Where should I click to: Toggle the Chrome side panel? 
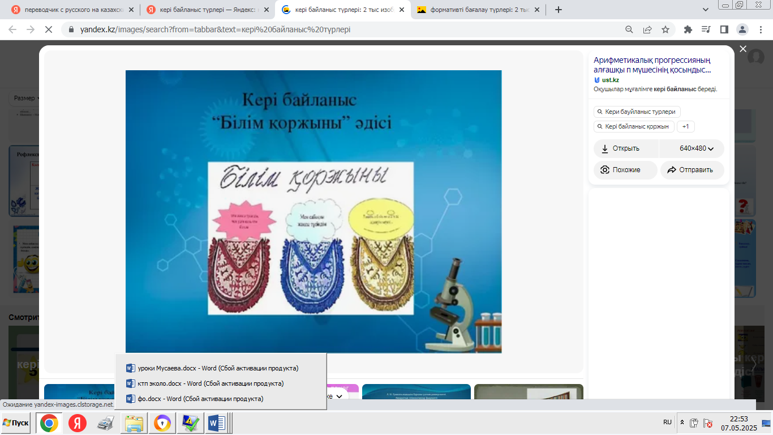point(724,29)
